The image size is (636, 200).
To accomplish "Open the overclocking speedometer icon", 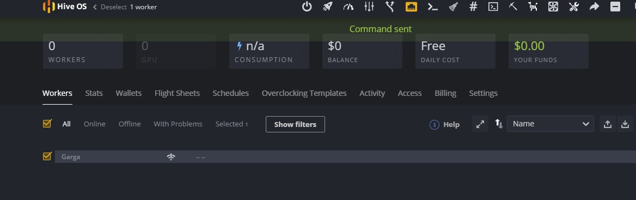I will coord(348,7).
